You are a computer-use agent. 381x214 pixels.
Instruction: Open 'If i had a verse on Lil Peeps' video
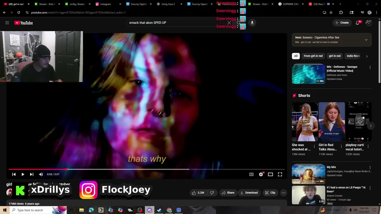point(308,195)
